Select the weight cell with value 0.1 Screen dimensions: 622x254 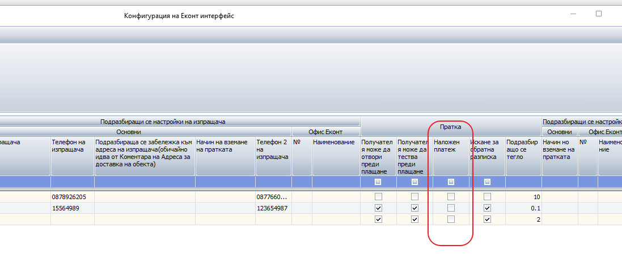pos(523,208)
